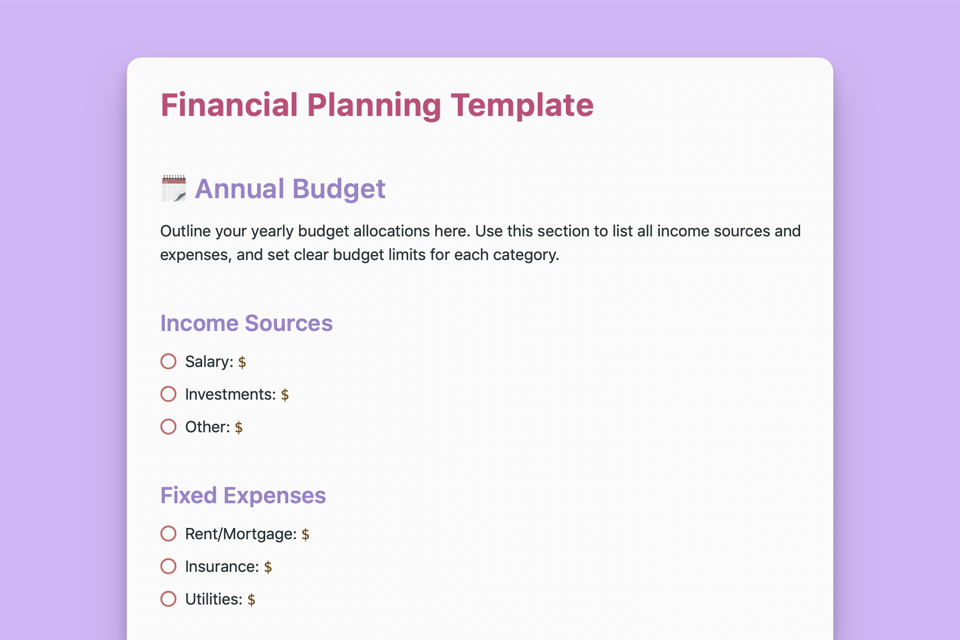
Task: Click the dollar field after Utilities
Action: [x=251, y=599]
